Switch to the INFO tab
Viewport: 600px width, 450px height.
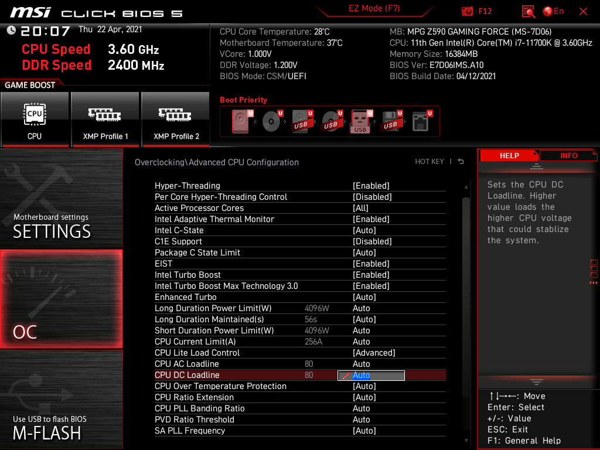coord(568,155)
